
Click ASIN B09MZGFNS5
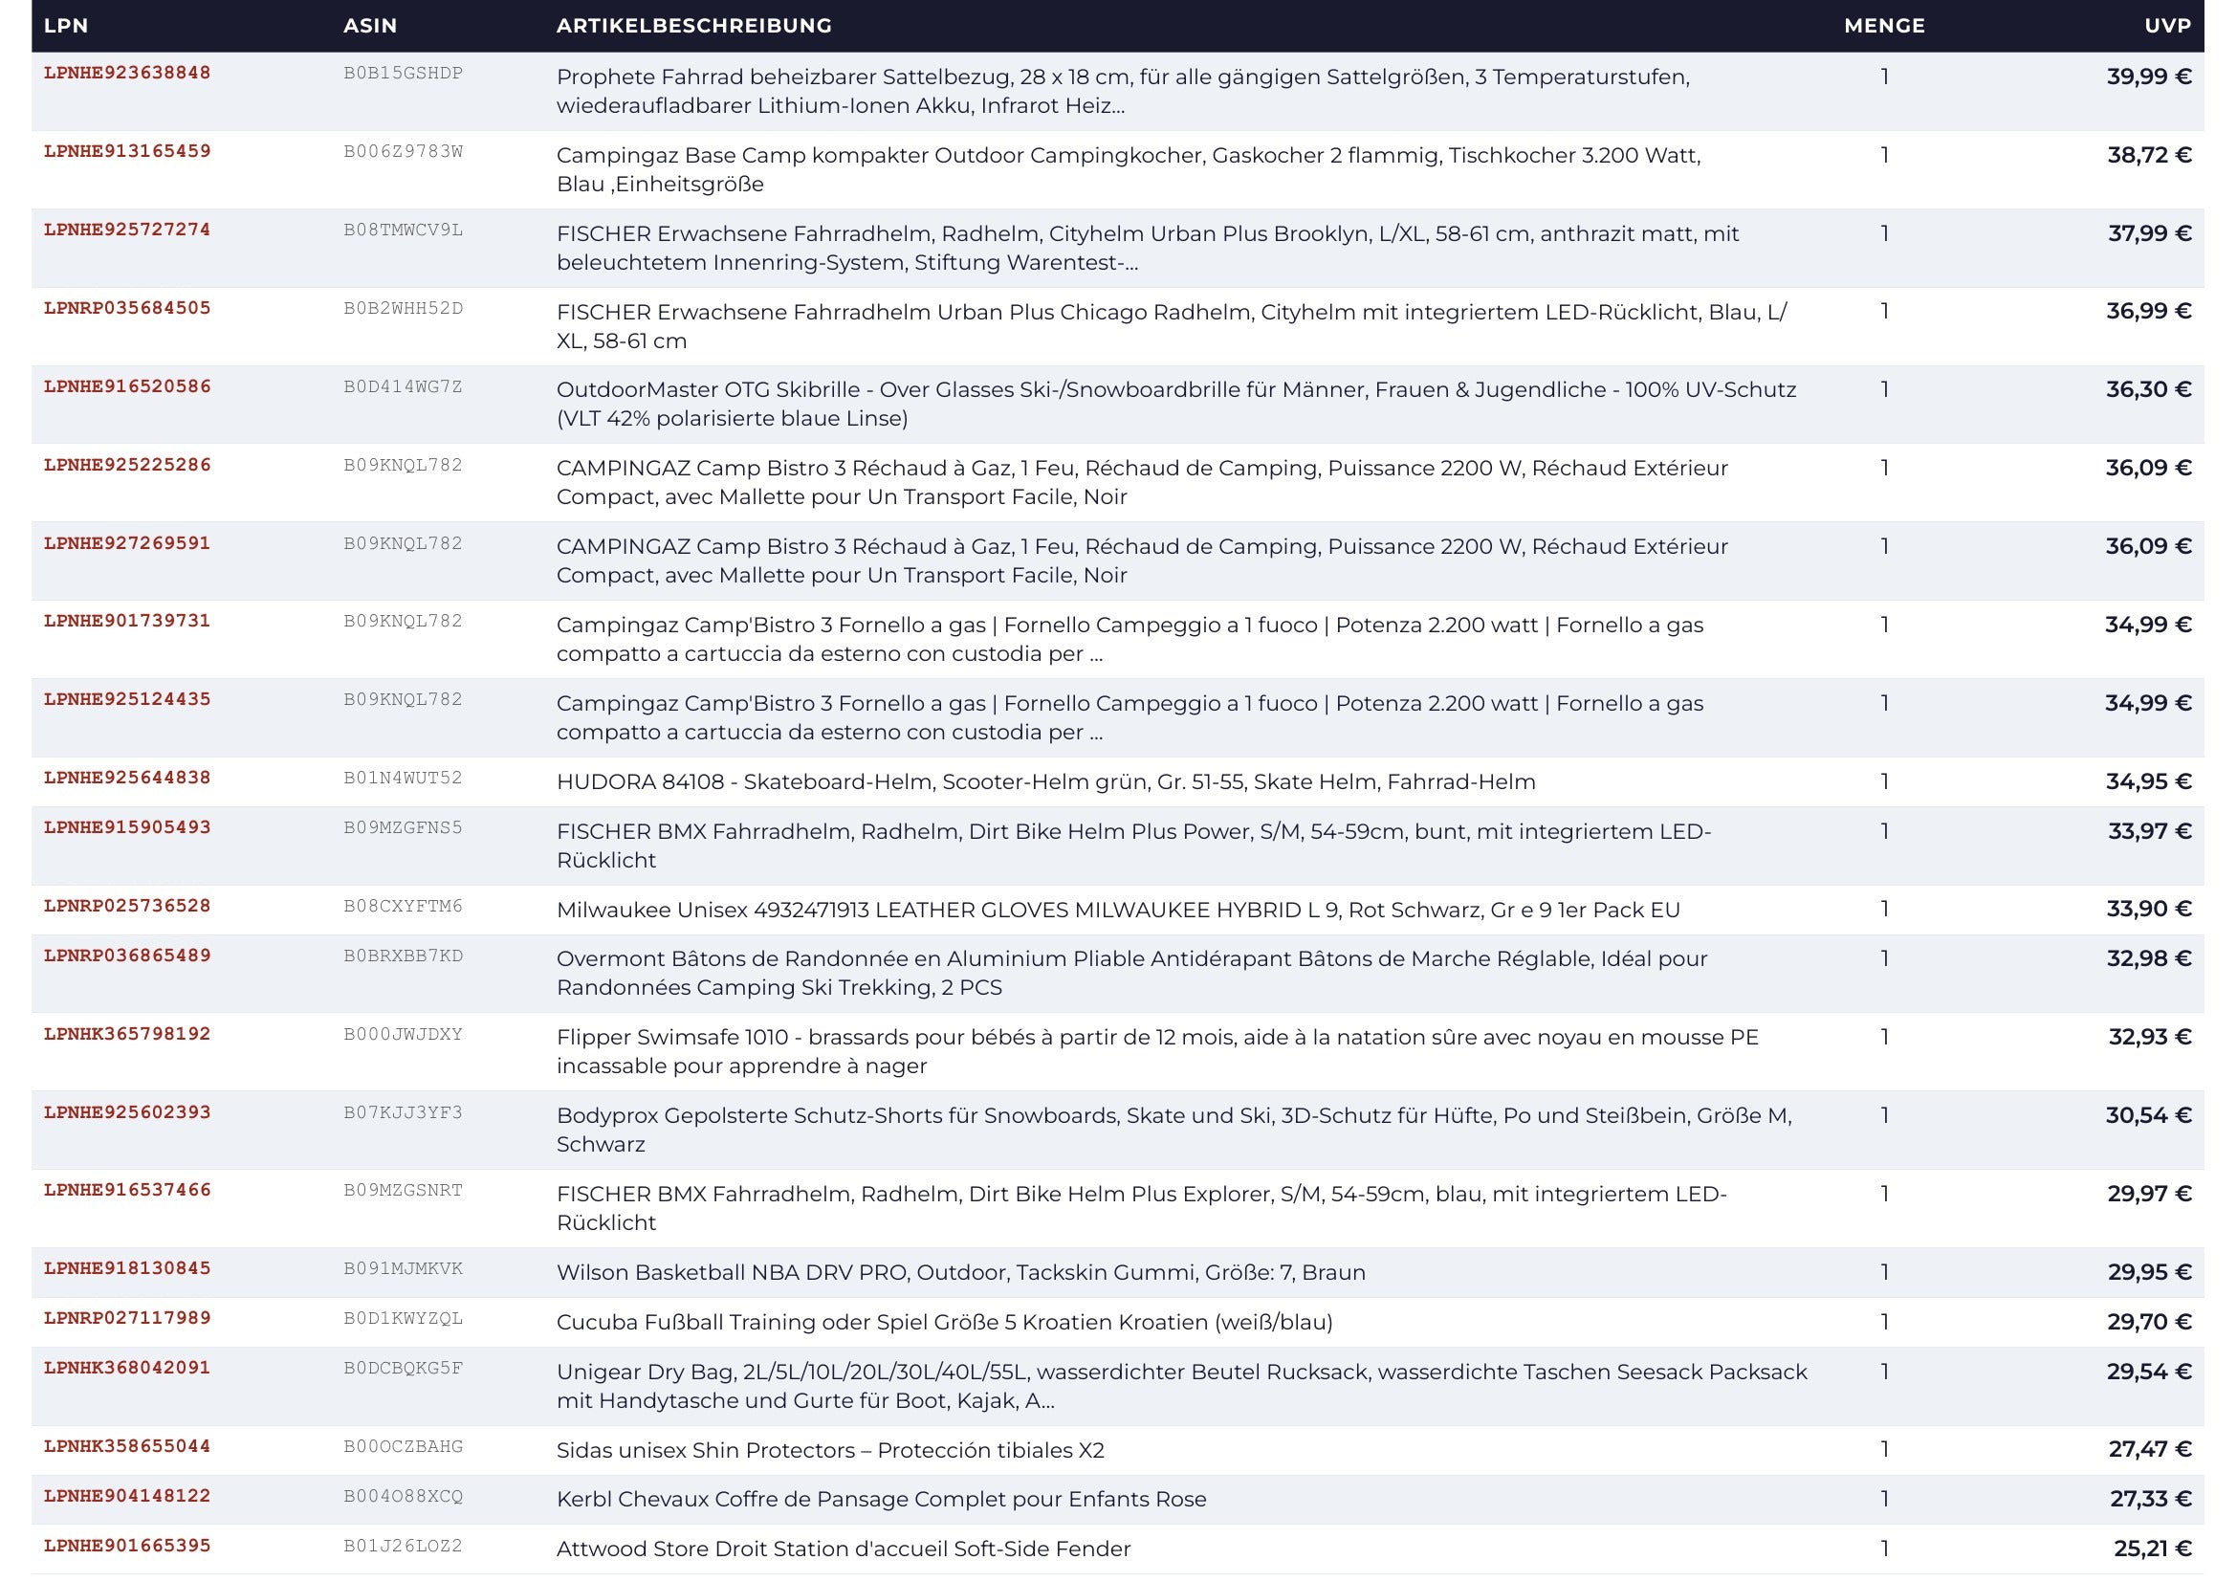[403, 827]
